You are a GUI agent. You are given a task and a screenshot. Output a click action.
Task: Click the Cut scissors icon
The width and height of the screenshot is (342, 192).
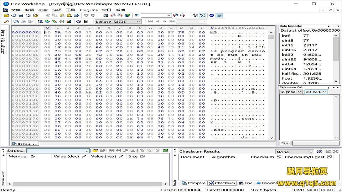point(48,16)
